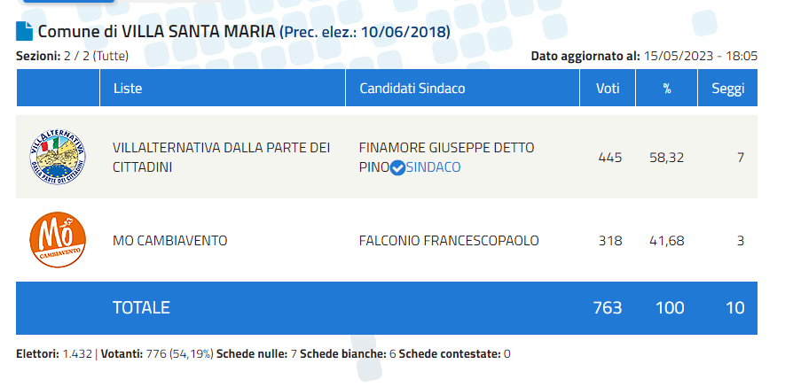Click the Prec. elez. 10/06/2018 link
793x387 pixels.
click(x=365, y=32)
